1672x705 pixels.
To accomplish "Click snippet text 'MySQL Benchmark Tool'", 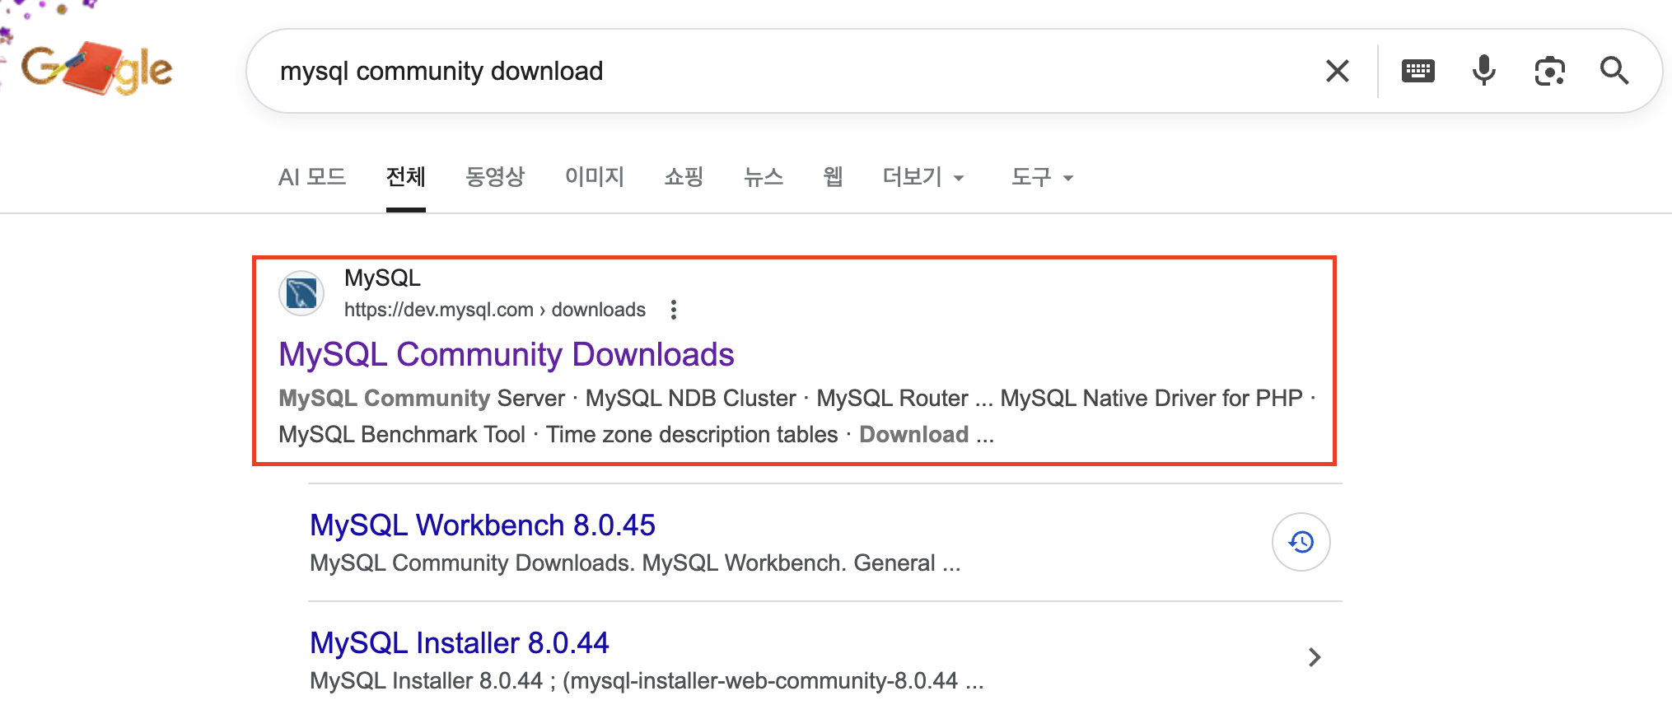I will tap(402, 435).
